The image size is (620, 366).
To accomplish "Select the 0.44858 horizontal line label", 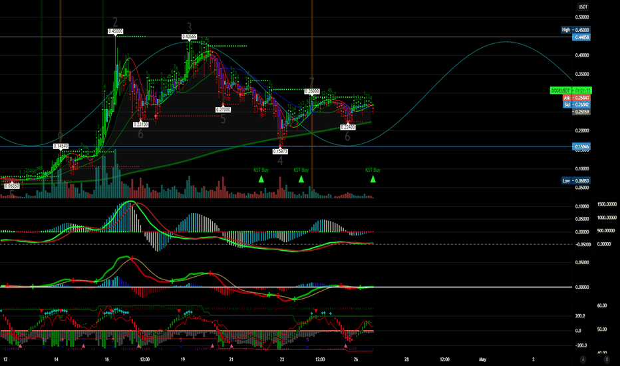I will point(581,37).
